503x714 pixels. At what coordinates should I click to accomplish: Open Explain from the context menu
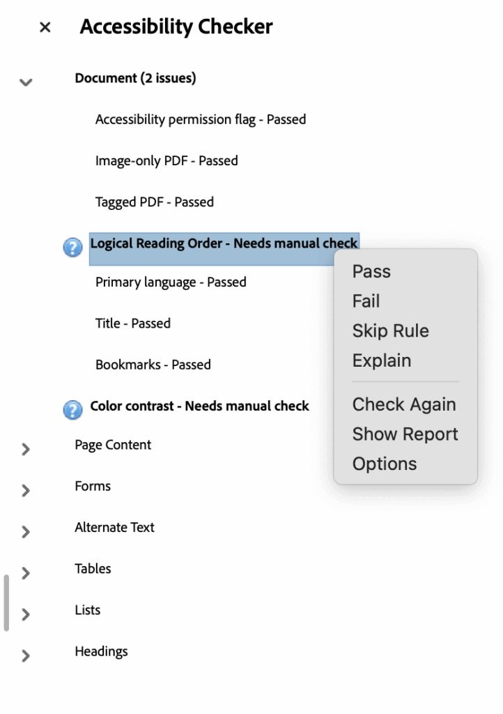point(382,360)
